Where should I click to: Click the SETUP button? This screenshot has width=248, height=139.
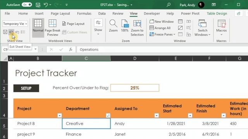(x=26, y=88)
